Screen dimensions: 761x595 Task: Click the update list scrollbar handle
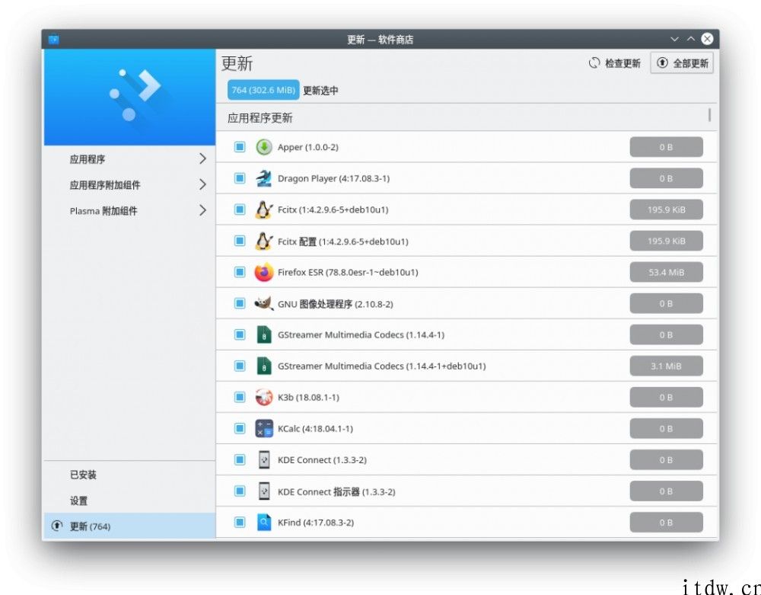coord(709,114)
